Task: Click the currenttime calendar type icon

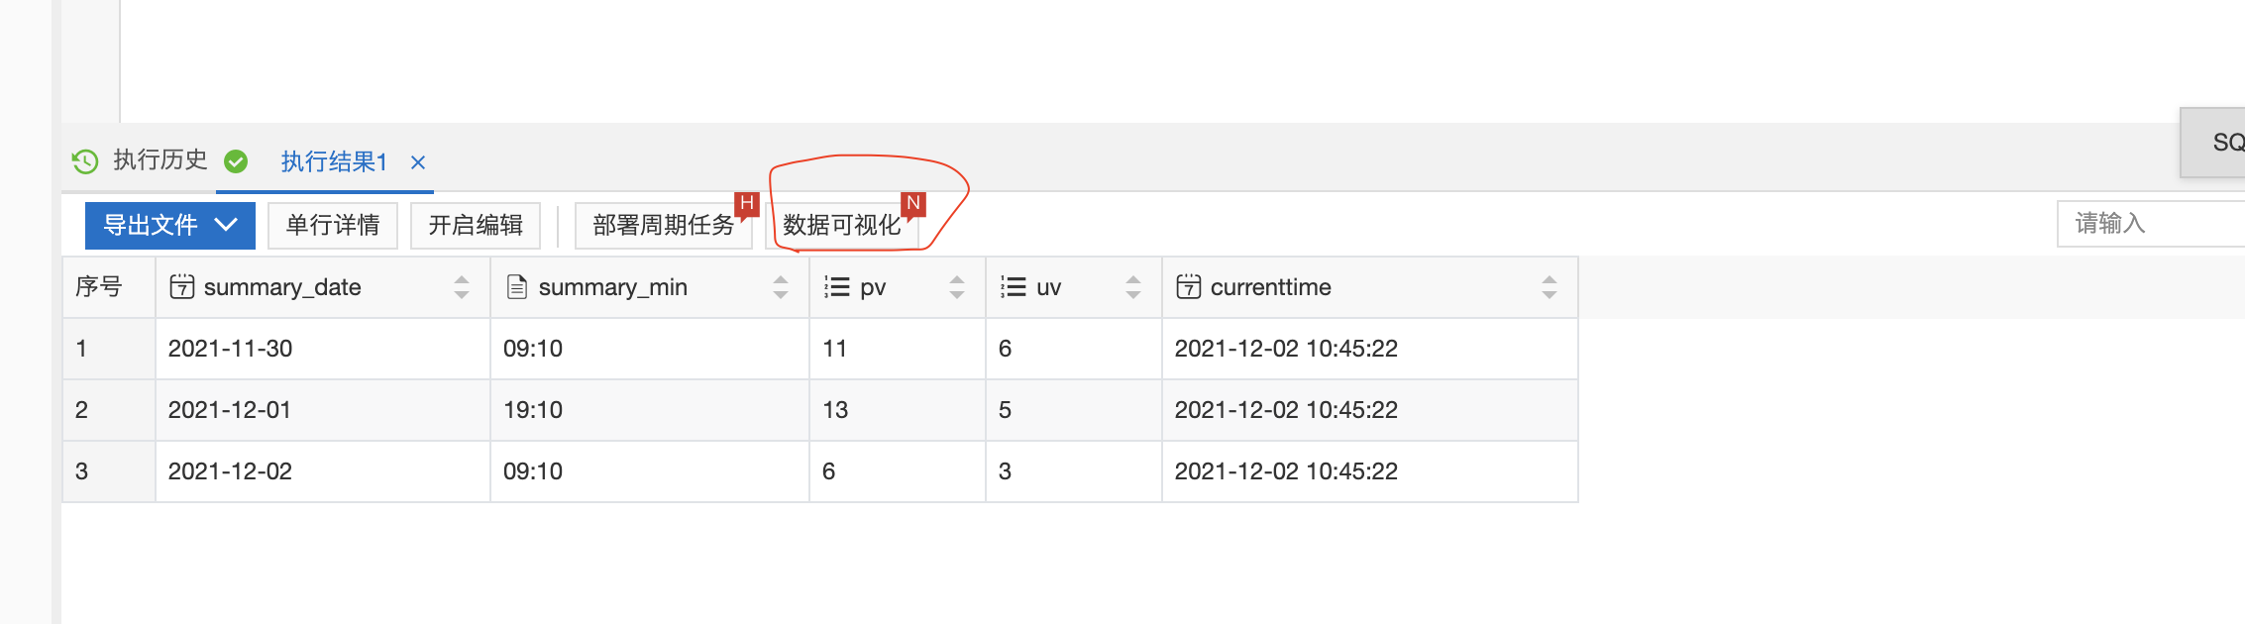Action: point(1188,287)
